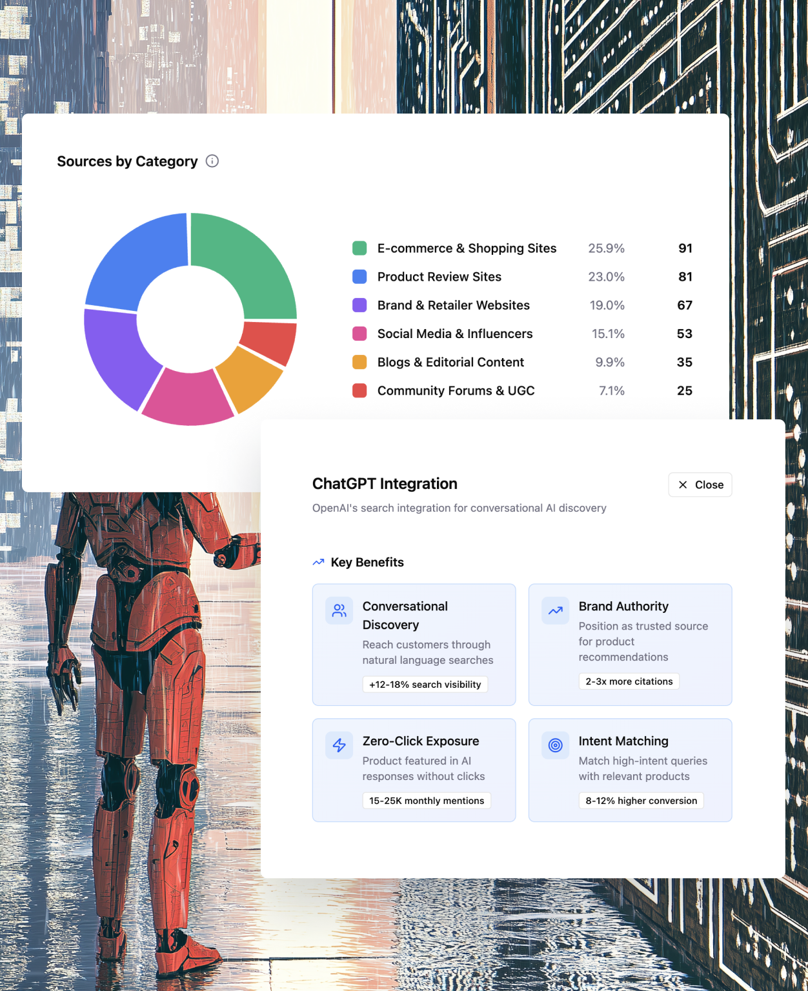
Task: Click the Key Benefits trending arrow icon
Action: click(318, 562)
